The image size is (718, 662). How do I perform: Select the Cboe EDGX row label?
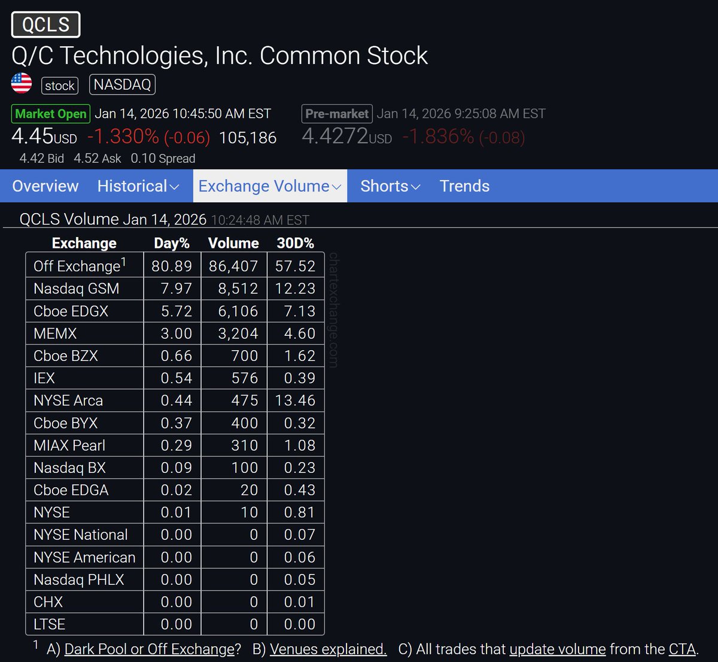pyautogui.click(x=71, y=311)
